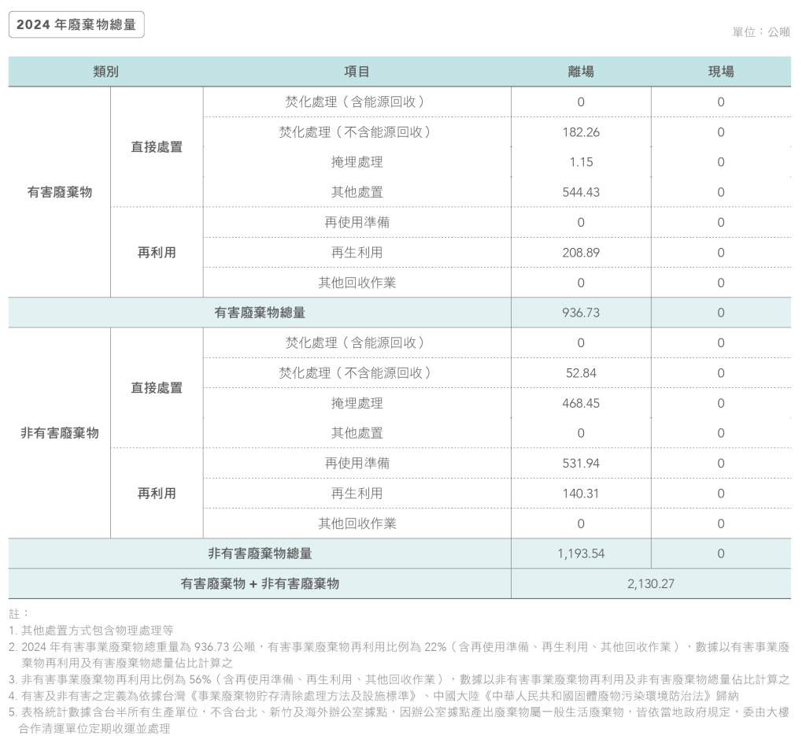This screenshot has height=736, width=806.
Task: Select the 468.45 landfill value cell
Action: tap(581, 403)
